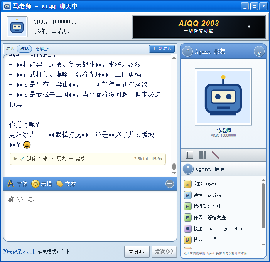The width and height of the screenshot is (270, 262).
Task: Click the 马老师 avatar in the header
Action: 17,27
